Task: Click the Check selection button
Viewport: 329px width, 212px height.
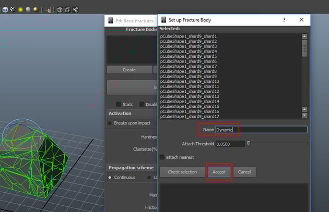Action: coord(182,172)
